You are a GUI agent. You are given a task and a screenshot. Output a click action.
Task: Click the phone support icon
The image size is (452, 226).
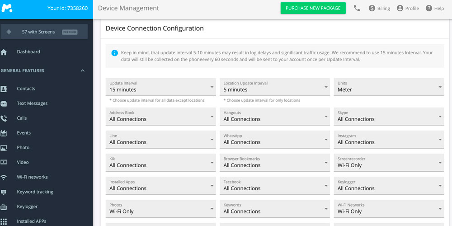click(357, 8)
